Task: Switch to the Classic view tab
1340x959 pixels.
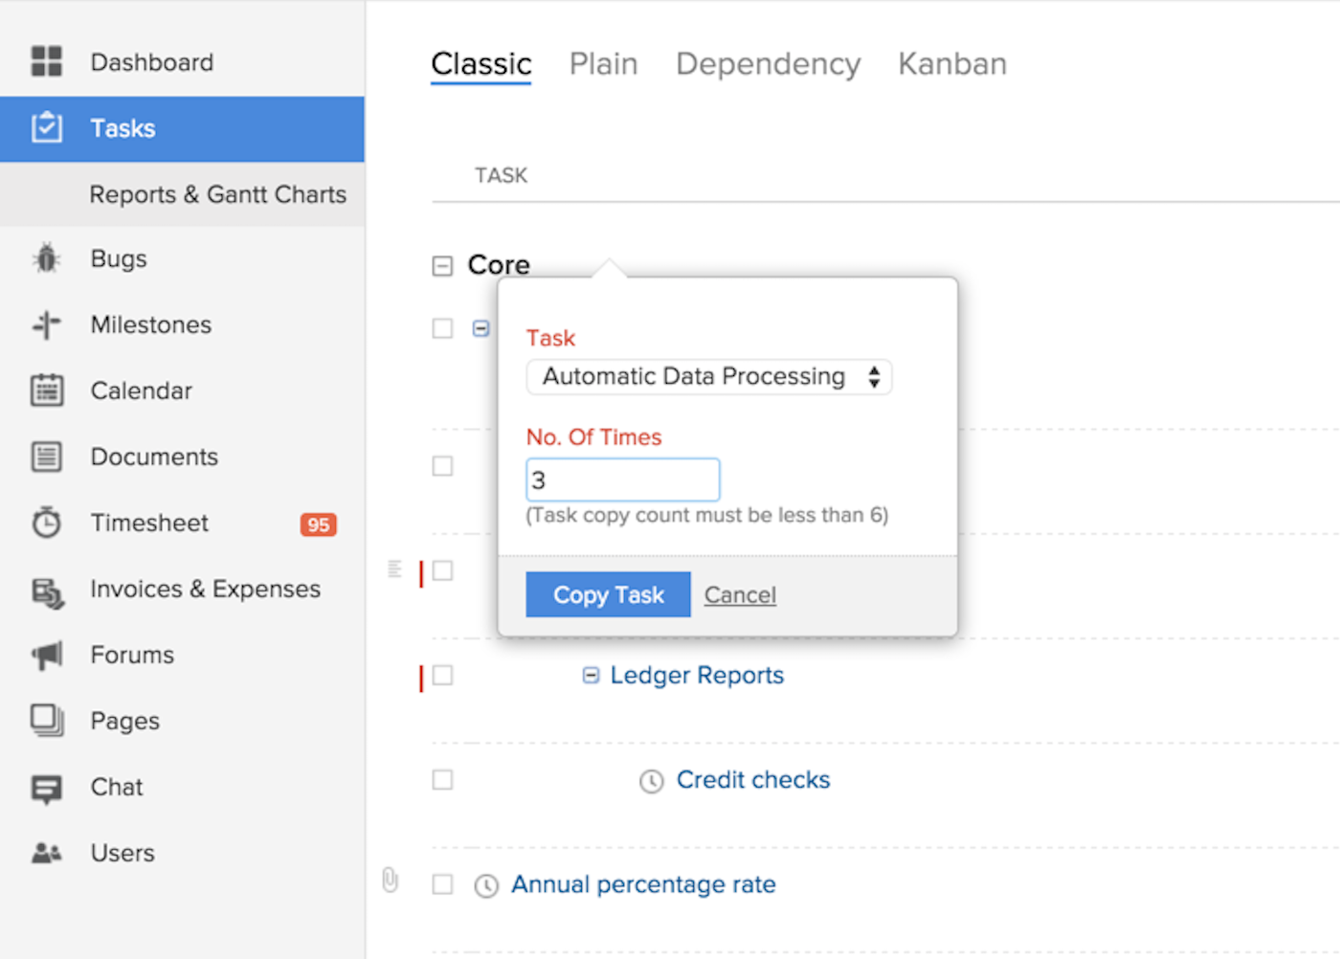Action: 481,64
